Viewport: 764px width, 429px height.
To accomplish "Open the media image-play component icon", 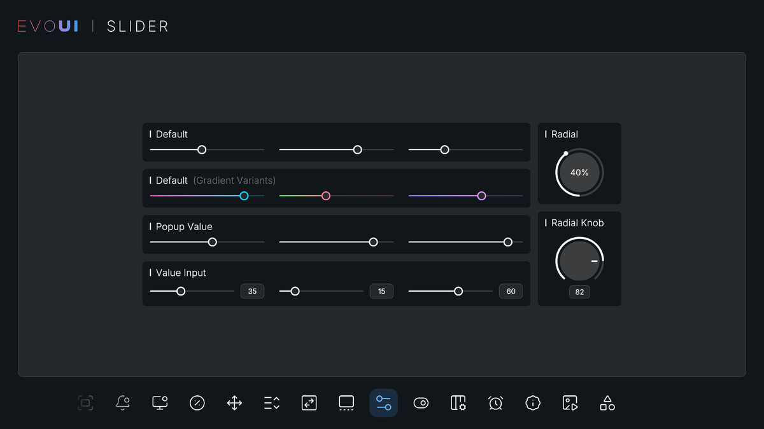I will tap(570, 402).
